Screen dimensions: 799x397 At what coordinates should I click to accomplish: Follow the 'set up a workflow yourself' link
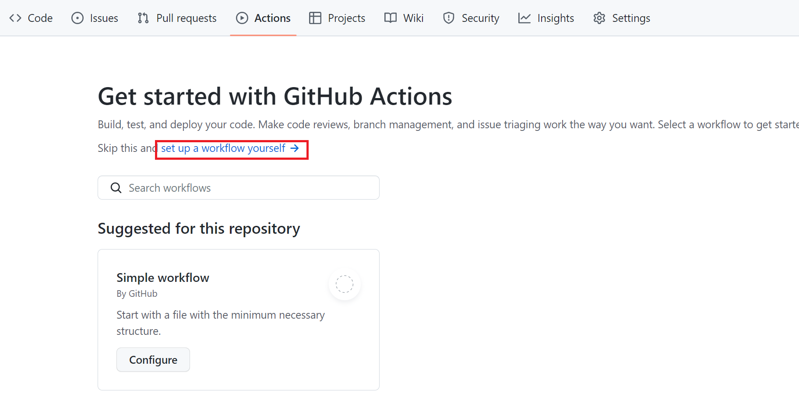tap(230, 148)
